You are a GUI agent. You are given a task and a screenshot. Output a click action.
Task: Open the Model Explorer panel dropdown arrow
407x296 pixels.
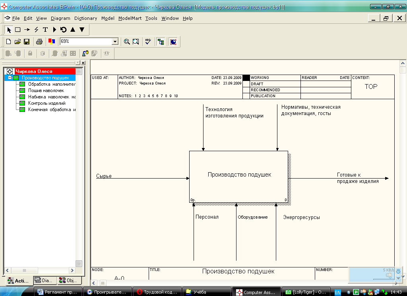click(x=78, y=63)
